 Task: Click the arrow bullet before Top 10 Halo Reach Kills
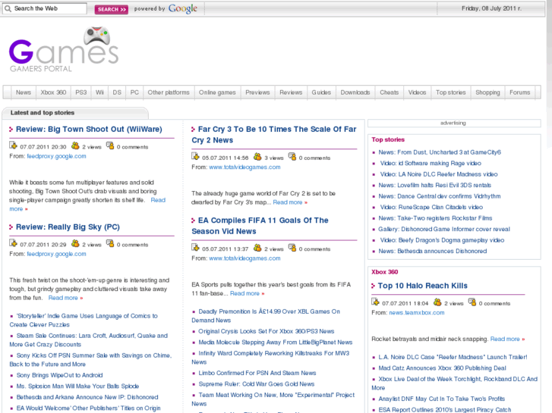pos(373,286)
